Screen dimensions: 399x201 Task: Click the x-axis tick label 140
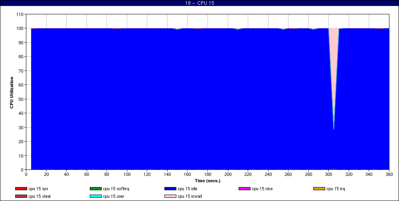(168, 174)
